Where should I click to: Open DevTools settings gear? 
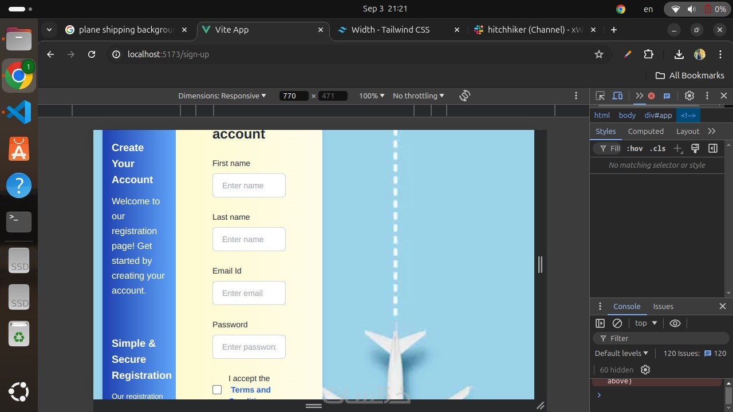689,96
